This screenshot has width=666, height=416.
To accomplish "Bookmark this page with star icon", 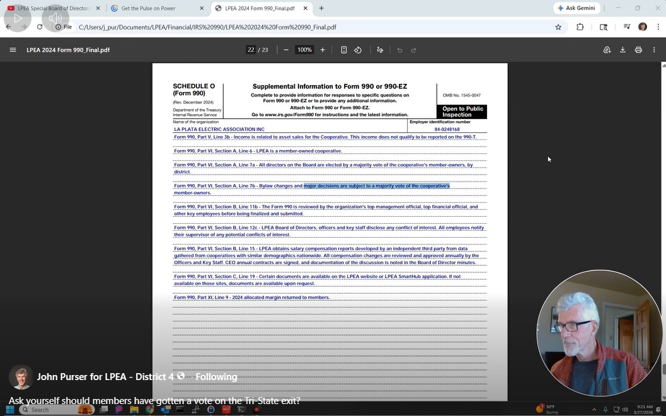I will tap(558, 27).
